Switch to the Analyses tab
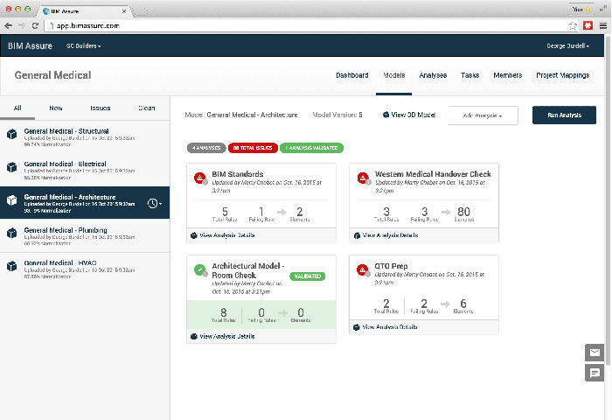Image resolution: width=612 pixels, height=420 pixels. pos(433,76)
